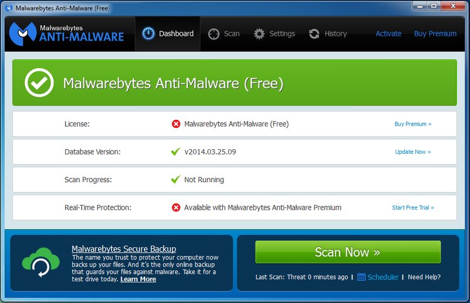470x303 pixels.
Task: Click the History refresh-arrows icon
Action: [x=314, y=34]
